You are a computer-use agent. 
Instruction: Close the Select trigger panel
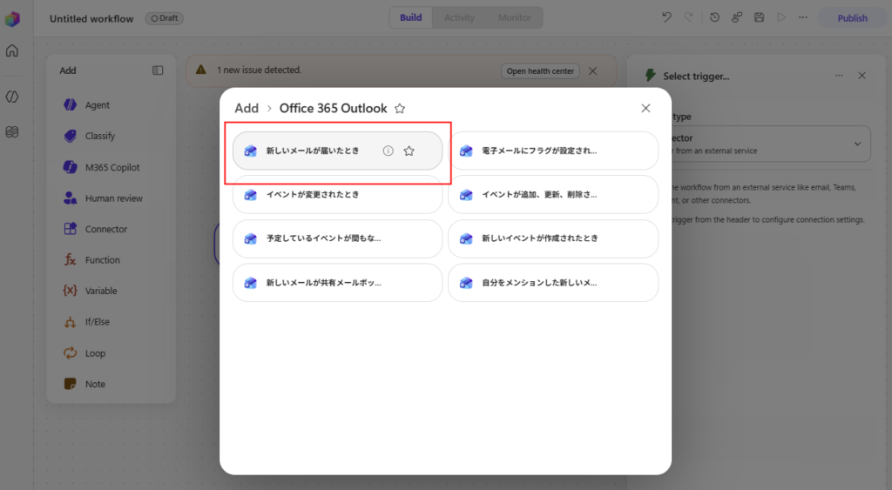[x=862, y=76]
